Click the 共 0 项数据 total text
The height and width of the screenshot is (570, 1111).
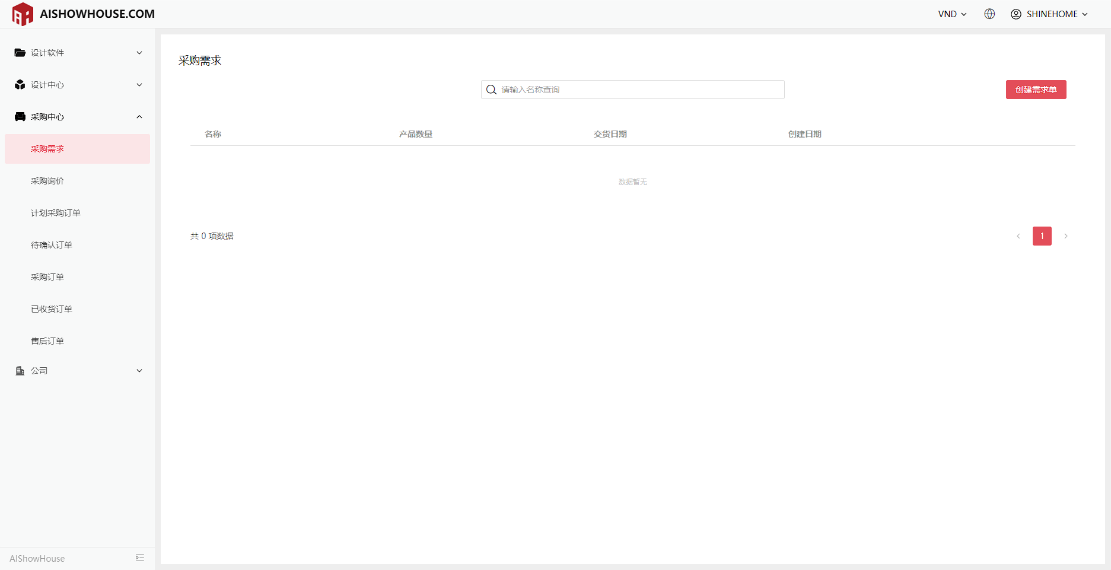212,236
